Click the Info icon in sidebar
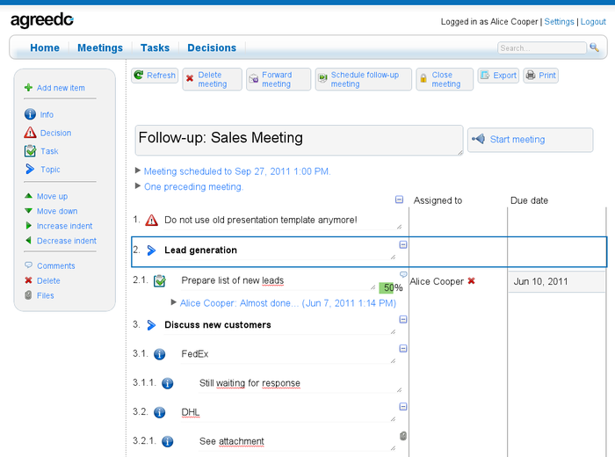This screenshot has height=457, width=615. (30, 114)
